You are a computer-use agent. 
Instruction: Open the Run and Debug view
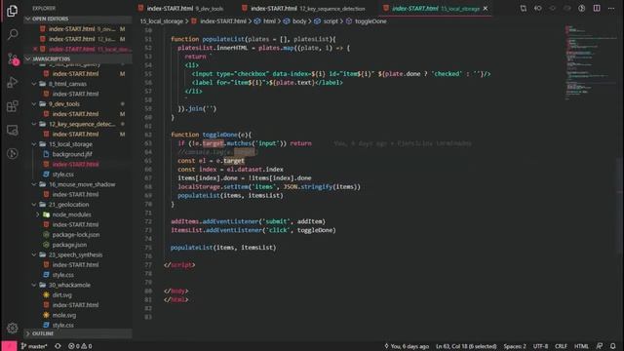pos(12,82)
